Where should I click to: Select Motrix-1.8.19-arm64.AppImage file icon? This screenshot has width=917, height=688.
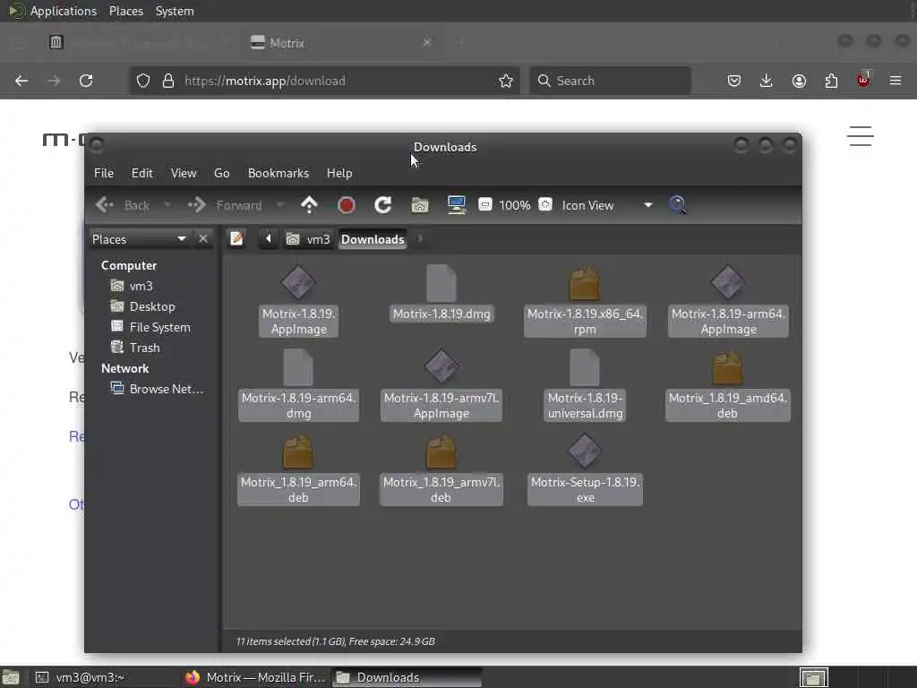click(728, 282)
